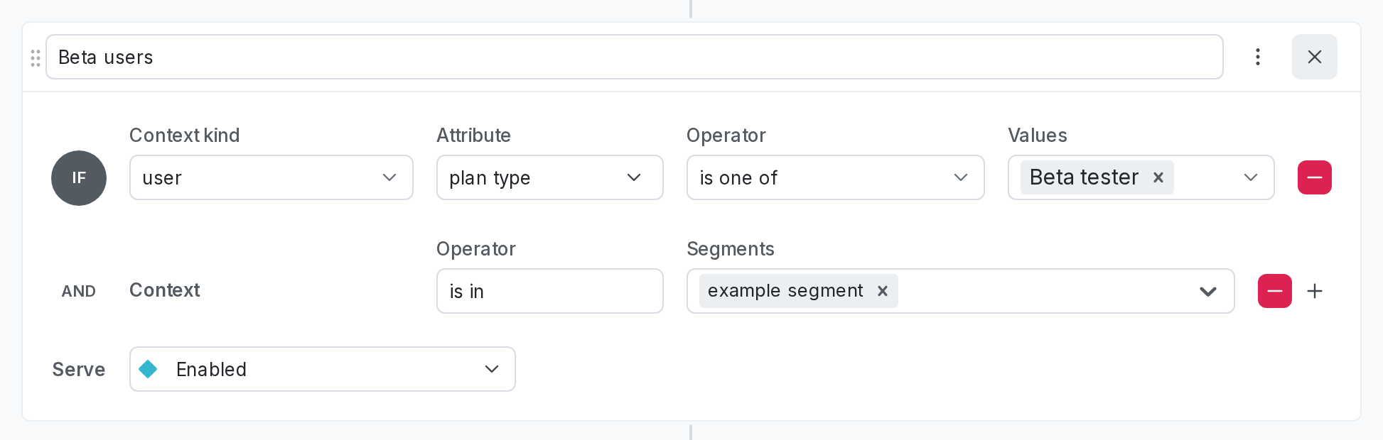Remove the example segment tag

[x=883, y=291]
